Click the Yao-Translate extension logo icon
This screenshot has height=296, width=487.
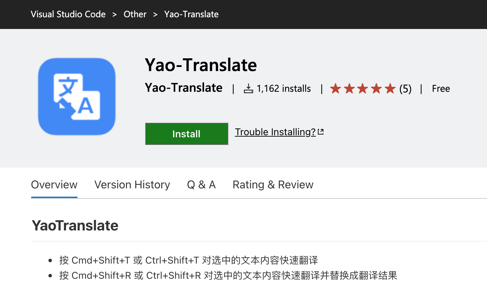click(77, 96)
